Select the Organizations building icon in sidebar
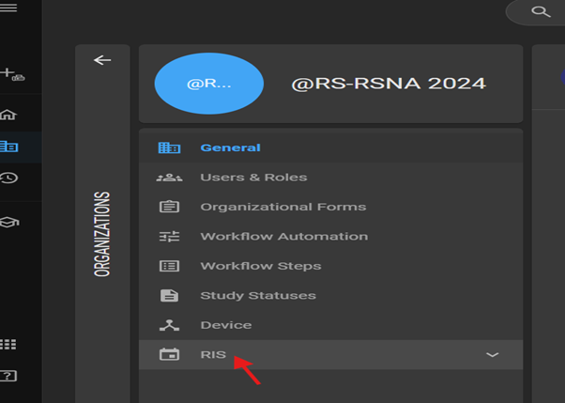The width and height of the screenshot is (565, 403). [x=9, y=146]
